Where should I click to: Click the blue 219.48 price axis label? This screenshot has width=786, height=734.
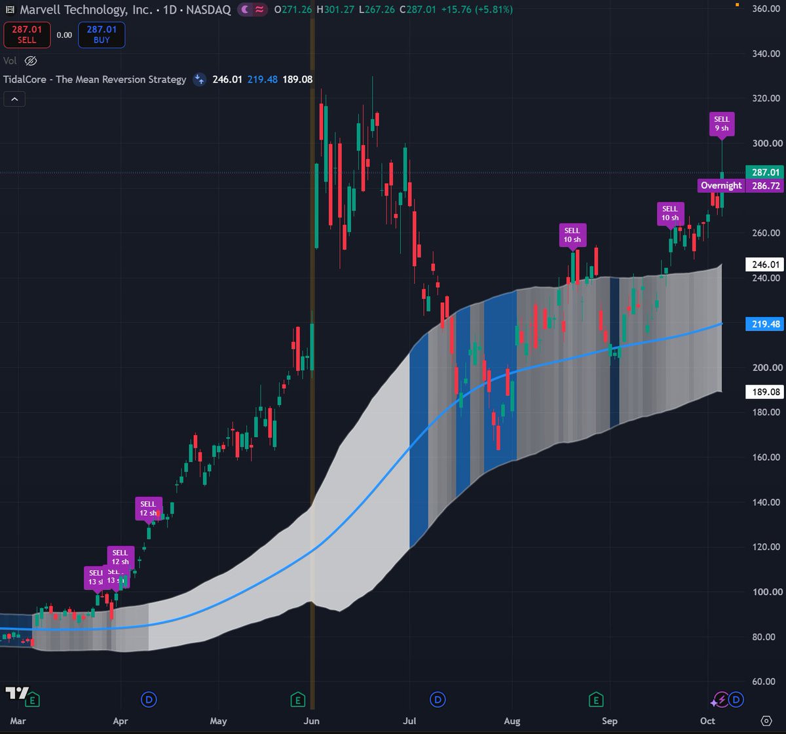click(766, 324)
